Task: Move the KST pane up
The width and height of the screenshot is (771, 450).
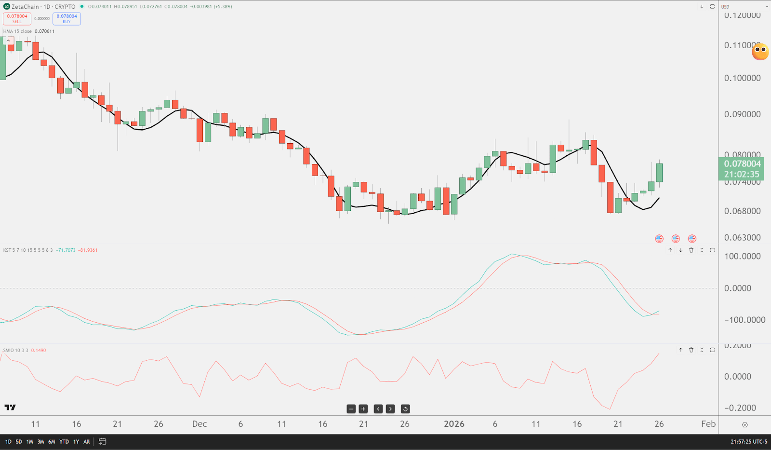Action: point(670,250)
